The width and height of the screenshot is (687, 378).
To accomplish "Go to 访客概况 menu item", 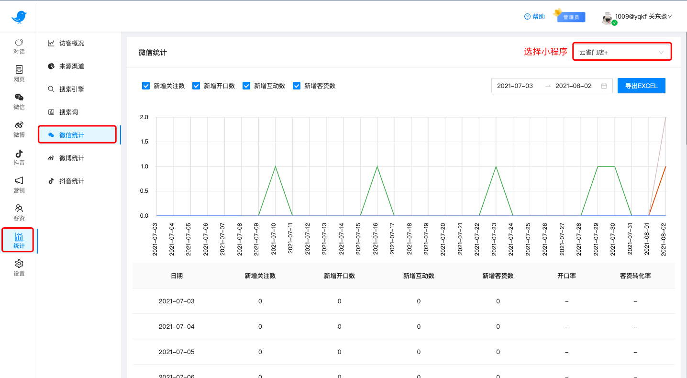I will tap(71, 43).
